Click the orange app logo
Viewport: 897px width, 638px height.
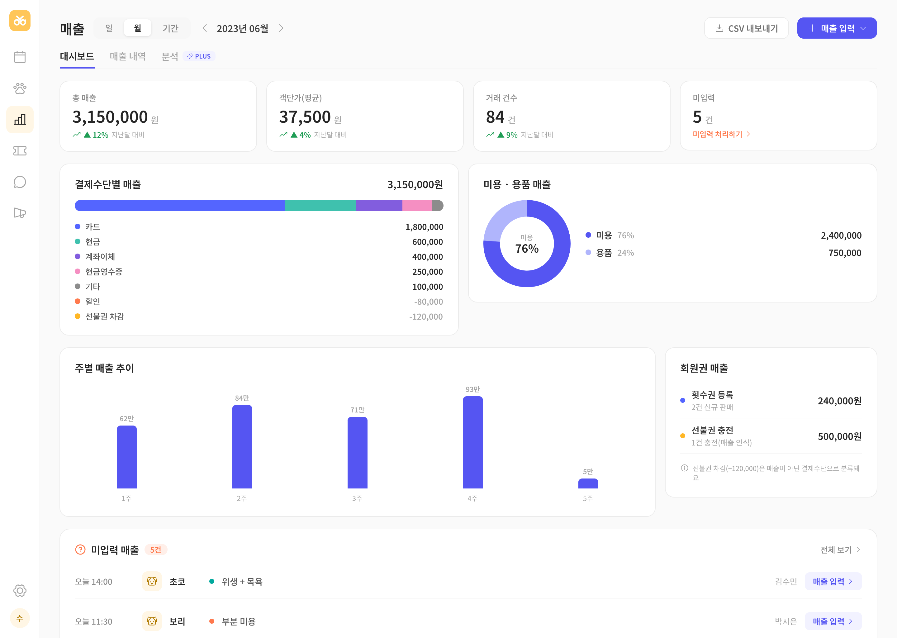point(20,21)
